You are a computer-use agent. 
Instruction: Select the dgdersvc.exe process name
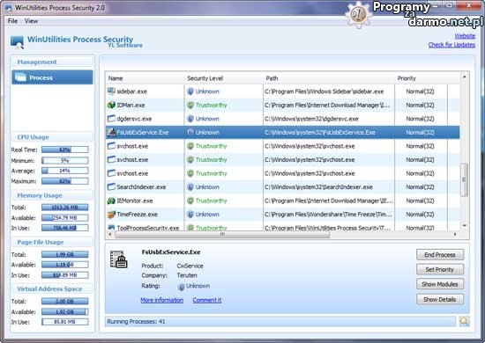(134, 119)
